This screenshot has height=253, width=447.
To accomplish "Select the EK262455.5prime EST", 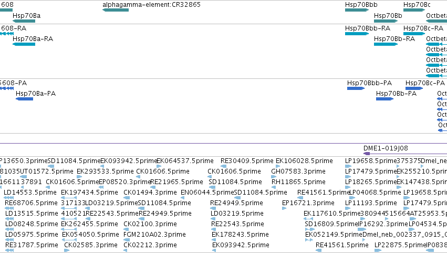I will click(x=69, y=229).
